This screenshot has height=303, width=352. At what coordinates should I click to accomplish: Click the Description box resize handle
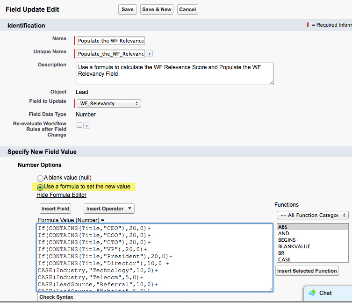point(272,83)
